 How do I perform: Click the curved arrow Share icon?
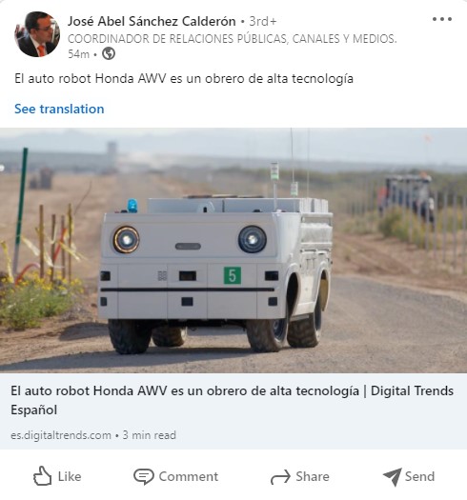pyautogui.click(x=280, y=477)
